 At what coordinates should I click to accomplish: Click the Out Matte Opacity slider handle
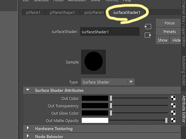tap(166, 120)
